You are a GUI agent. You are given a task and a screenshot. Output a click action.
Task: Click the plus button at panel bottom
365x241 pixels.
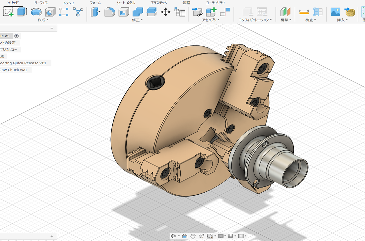tap(52, 236)
